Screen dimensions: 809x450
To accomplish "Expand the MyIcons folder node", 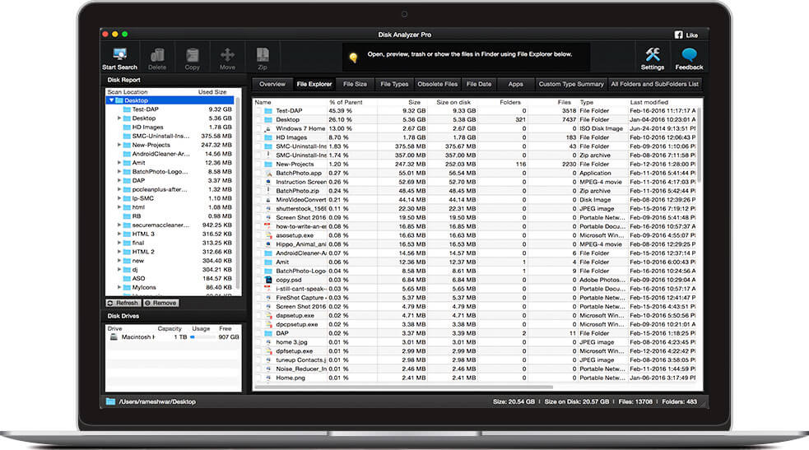I will [x=119, y=288].
